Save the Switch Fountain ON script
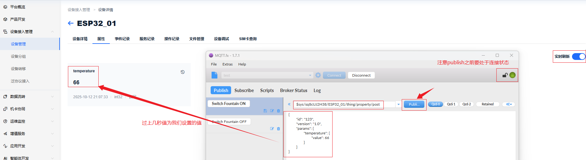Screen dimensions: 586x160 (265, 111)
